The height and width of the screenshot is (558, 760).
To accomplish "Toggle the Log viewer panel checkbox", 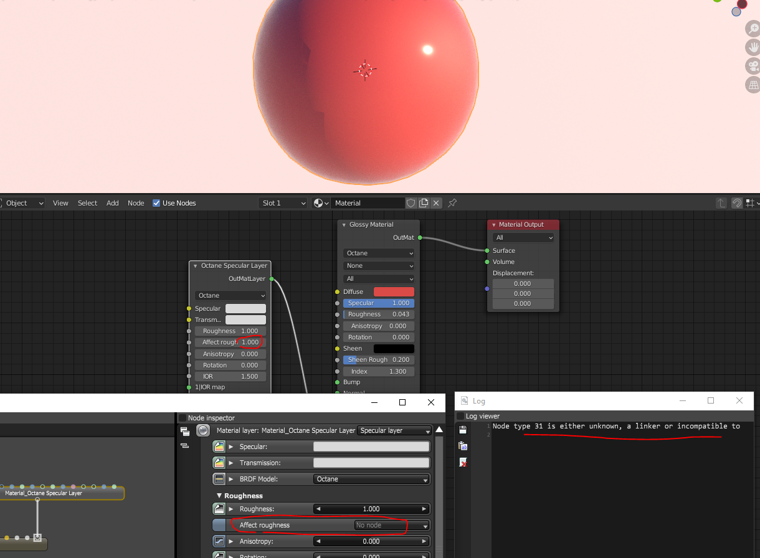I will point(460,416).
